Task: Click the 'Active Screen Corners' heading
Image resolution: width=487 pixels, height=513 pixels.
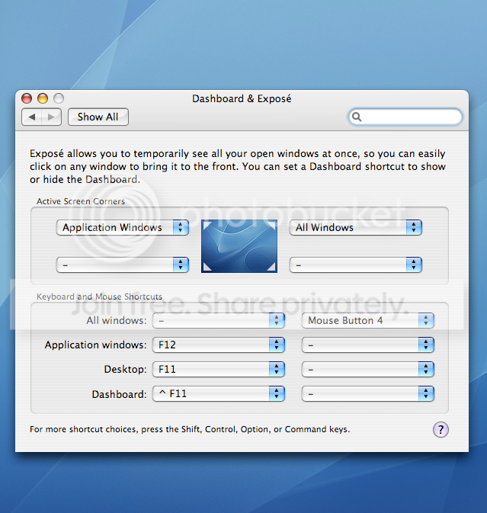Action: (x=81, y=201)
